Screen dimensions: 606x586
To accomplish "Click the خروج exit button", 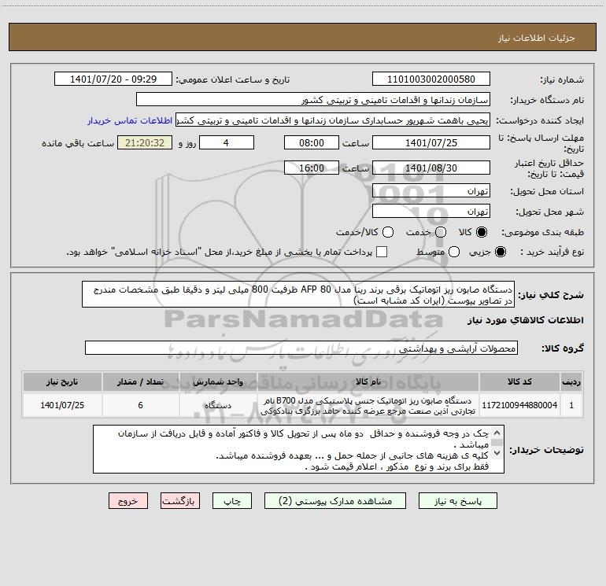I will (128, 501).
